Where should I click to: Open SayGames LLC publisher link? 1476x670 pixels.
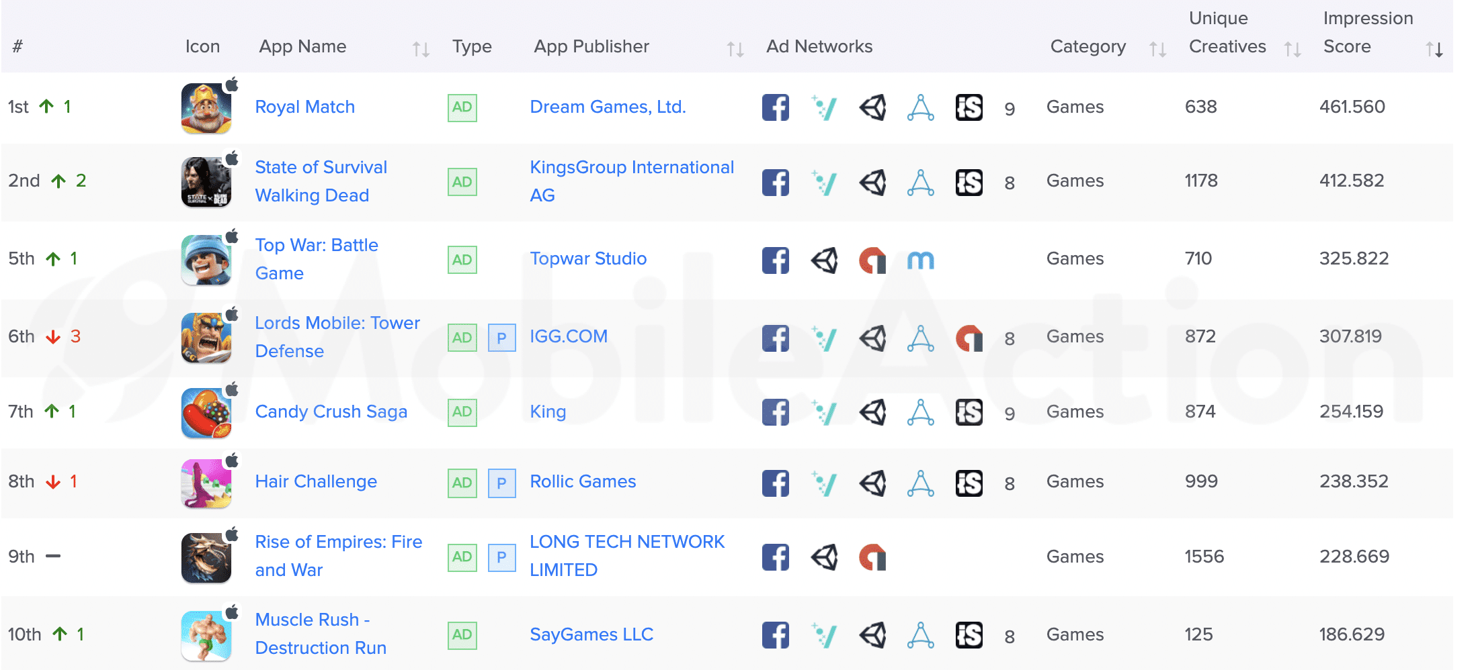pos(591,634)
